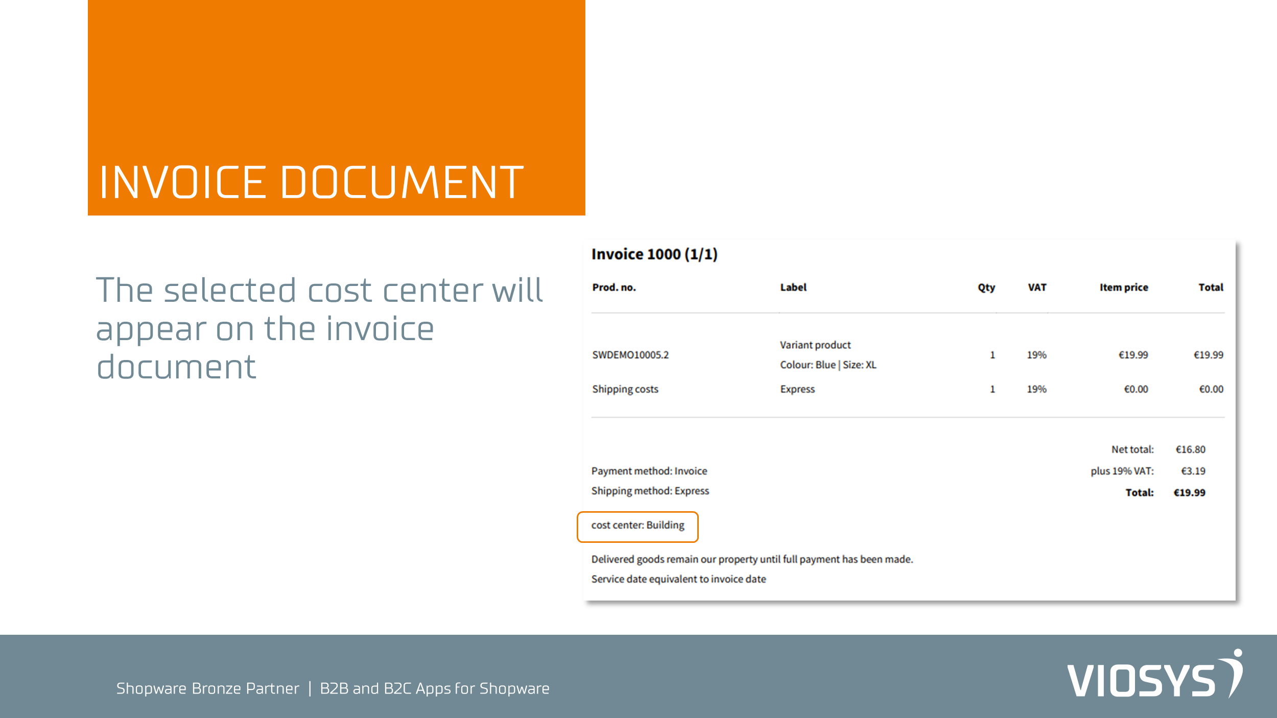The height and width of the screenshot is (718, 1277).
Task: Click the 'Invoice 1000 (1/1)' heading
Action: pyautogui.click(x=654, y=254)
